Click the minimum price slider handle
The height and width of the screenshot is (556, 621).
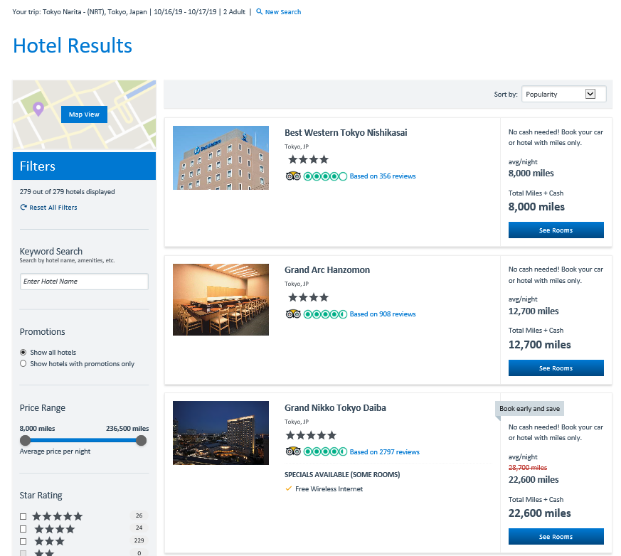(26, 440)
